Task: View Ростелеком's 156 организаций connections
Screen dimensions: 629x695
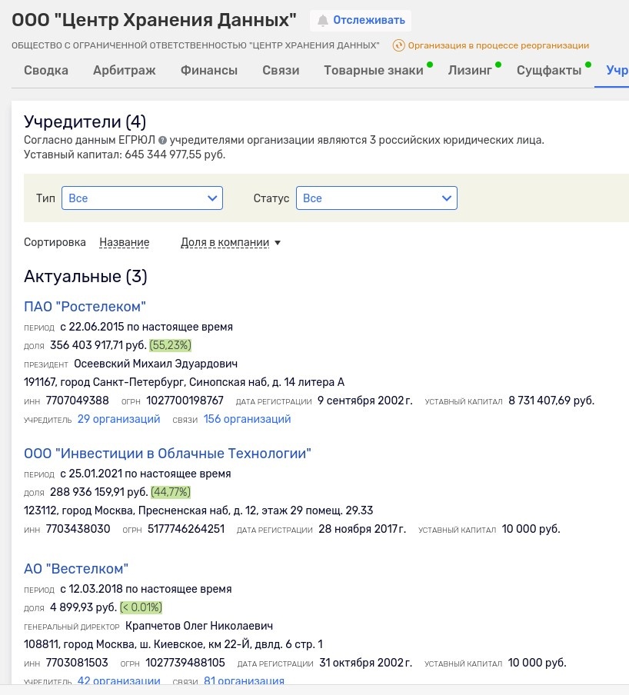Action: click(247, 419)
